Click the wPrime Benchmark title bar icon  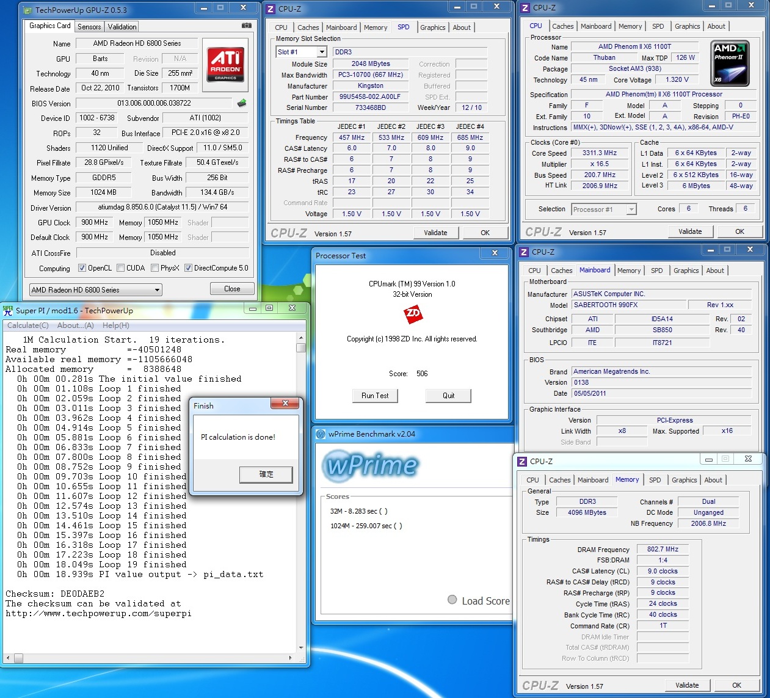click(321, 434)
